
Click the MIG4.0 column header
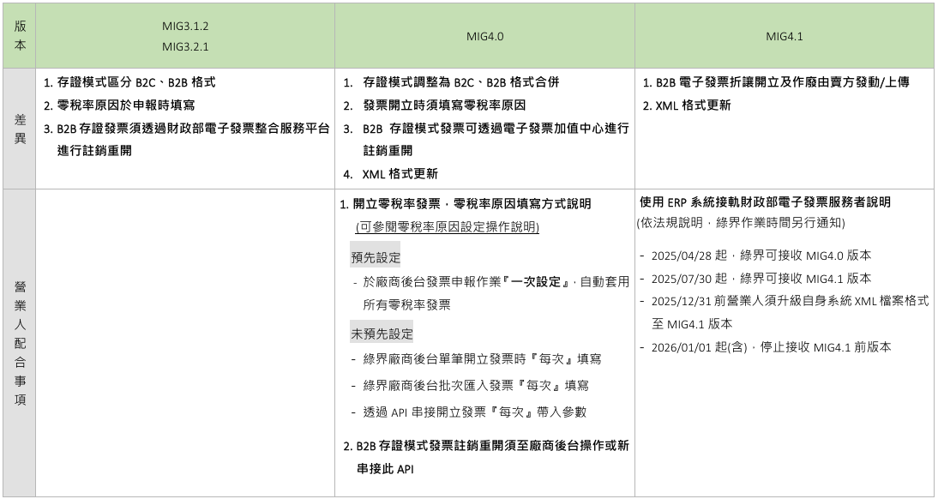(484, 37)
